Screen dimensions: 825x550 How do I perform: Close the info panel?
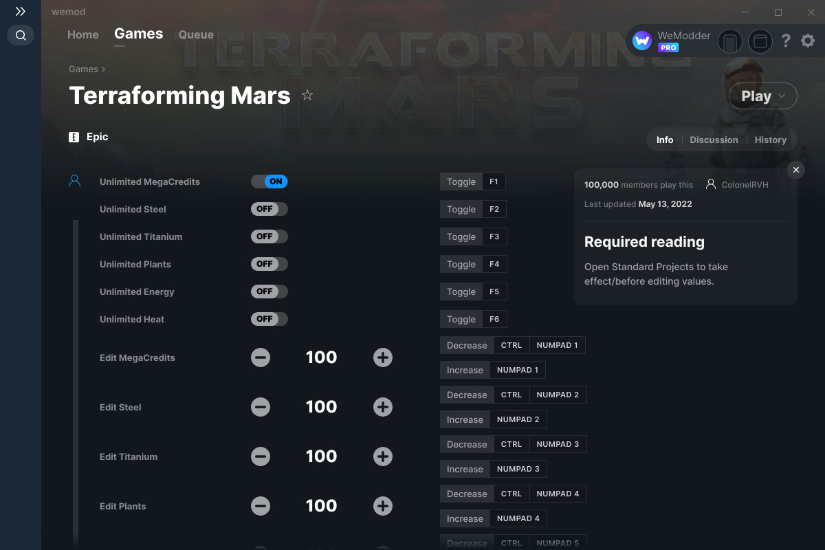click(796, 170)
